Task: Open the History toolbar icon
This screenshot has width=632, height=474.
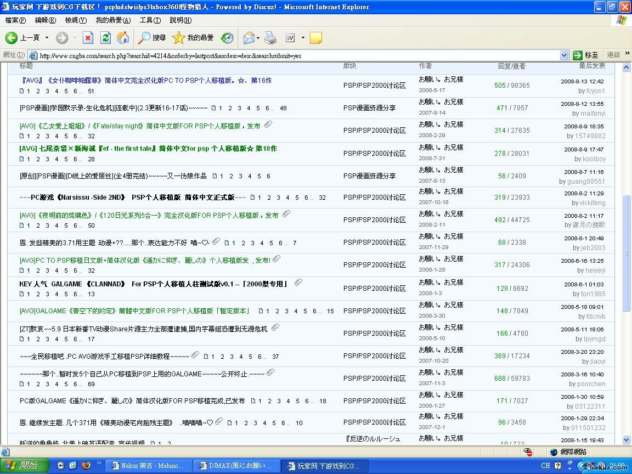Action: pos(227,38)
